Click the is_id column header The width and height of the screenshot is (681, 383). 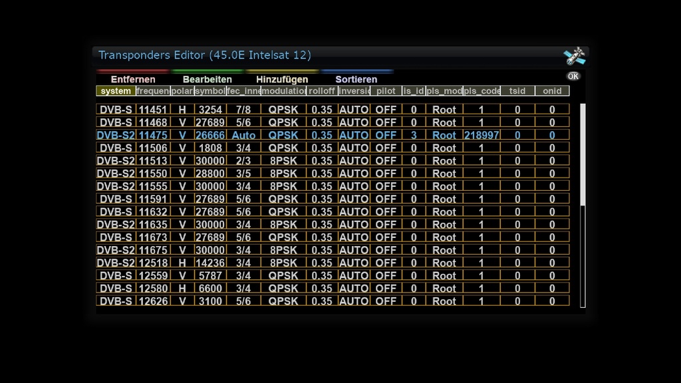pyautogui.click(x=414, y=90)
